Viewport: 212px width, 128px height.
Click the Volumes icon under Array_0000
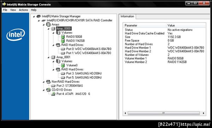coord(58,33)
